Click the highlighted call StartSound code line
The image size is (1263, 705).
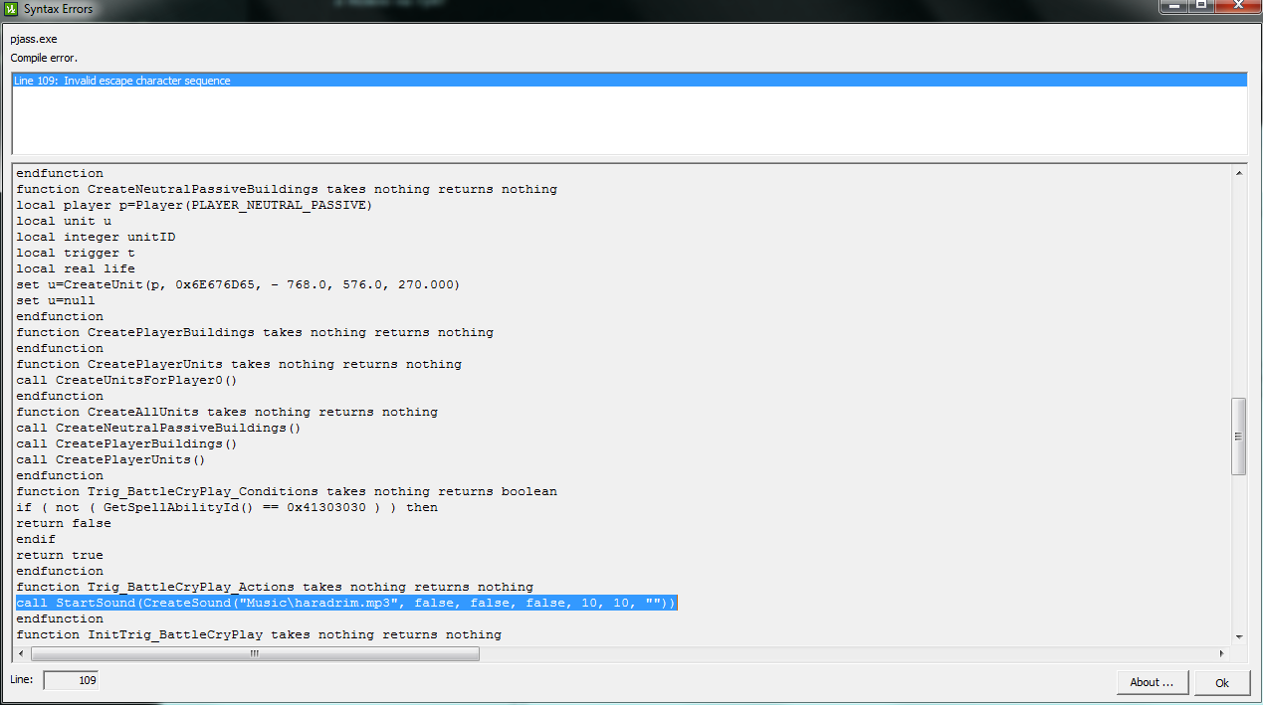[346, 603]
